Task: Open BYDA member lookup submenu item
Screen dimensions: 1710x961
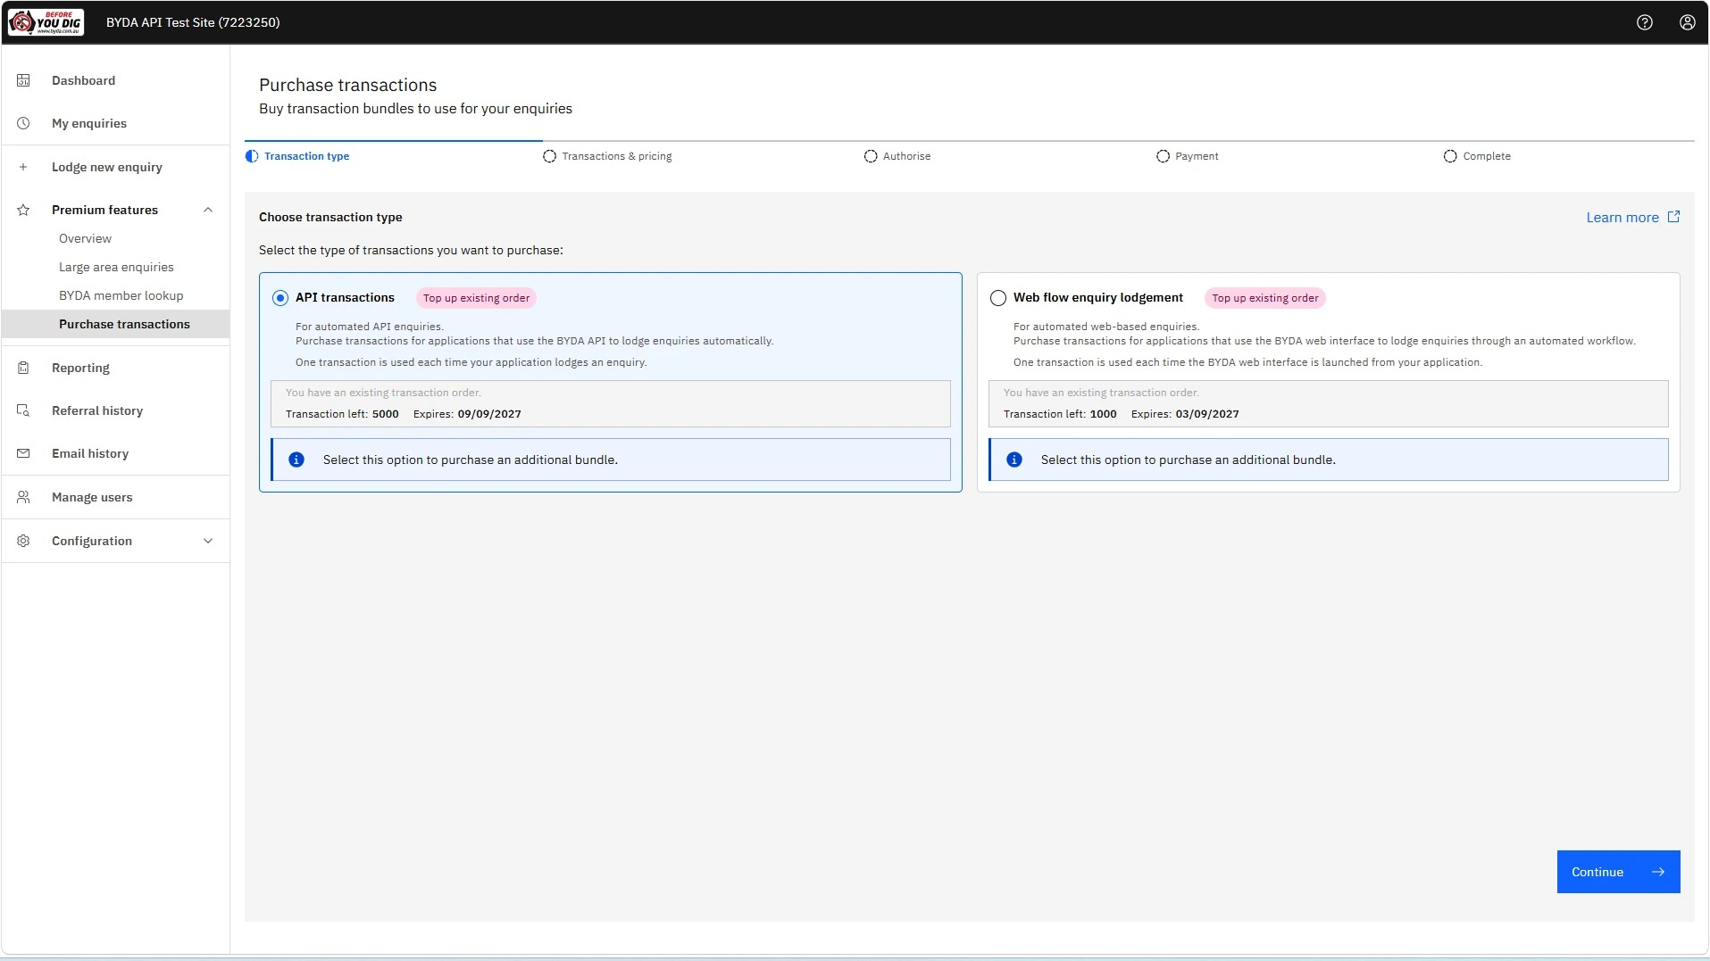Action: pos(121,295)
